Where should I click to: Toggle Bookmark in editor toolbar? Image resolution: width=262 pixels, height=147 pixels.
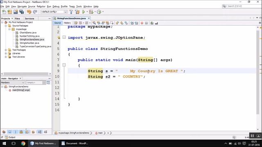(126, 23)
